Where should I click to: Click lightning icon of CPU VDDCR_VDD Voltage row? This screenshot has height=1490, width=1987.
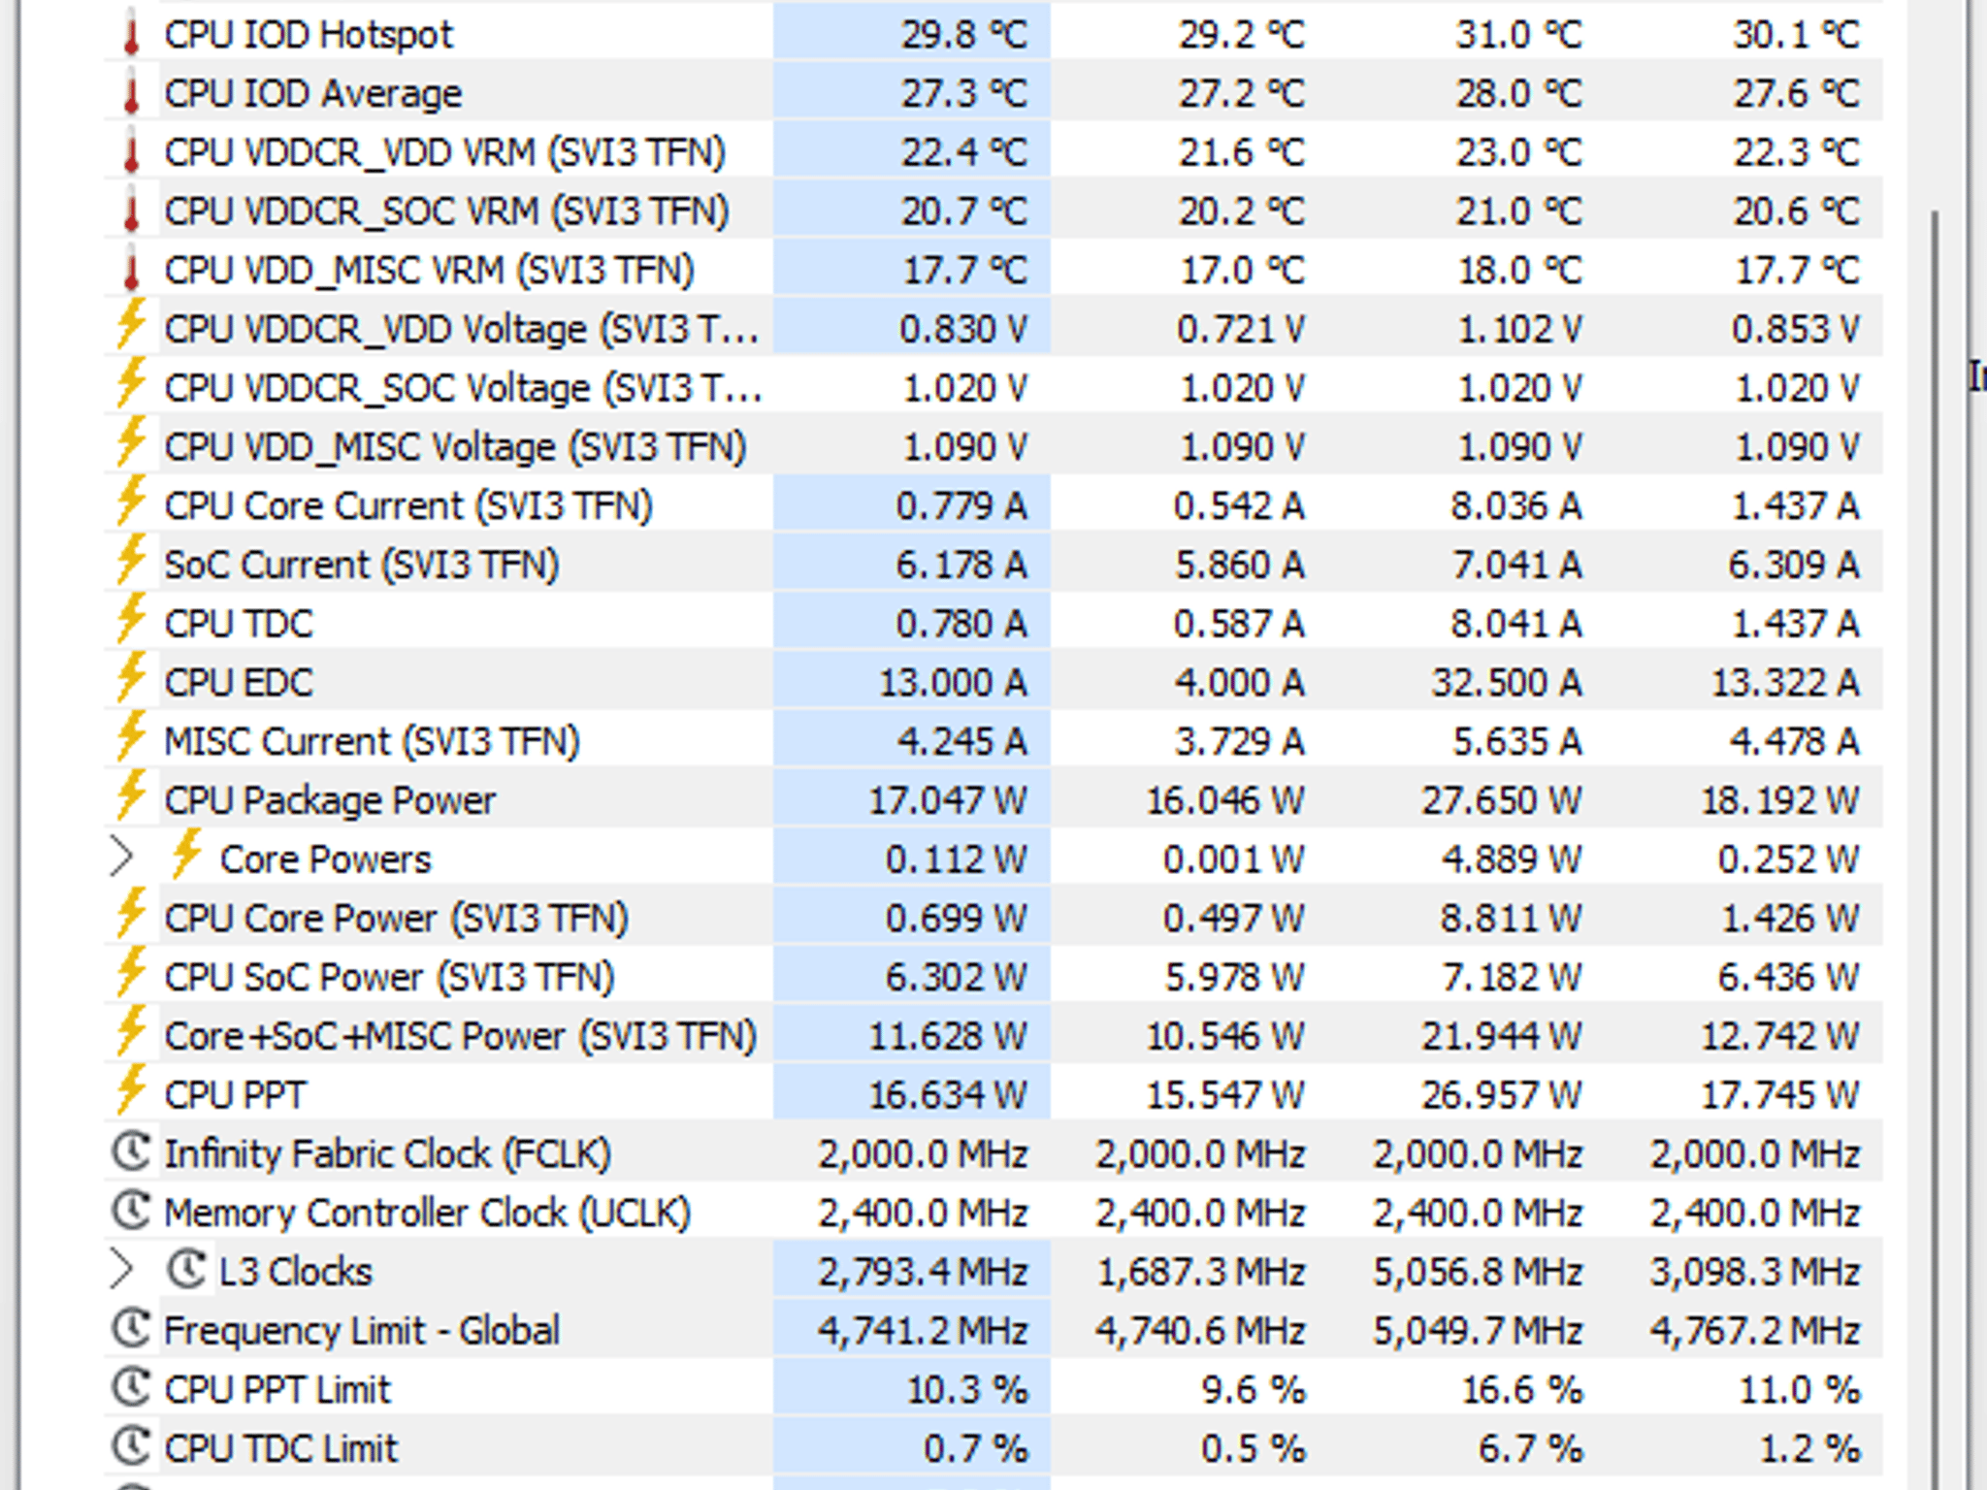[131, 324]
